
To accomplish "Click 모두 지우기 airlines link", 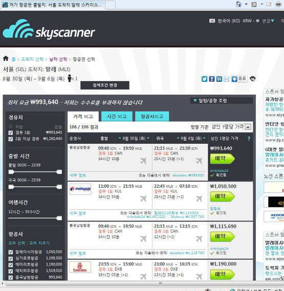I will click(39, 243).
